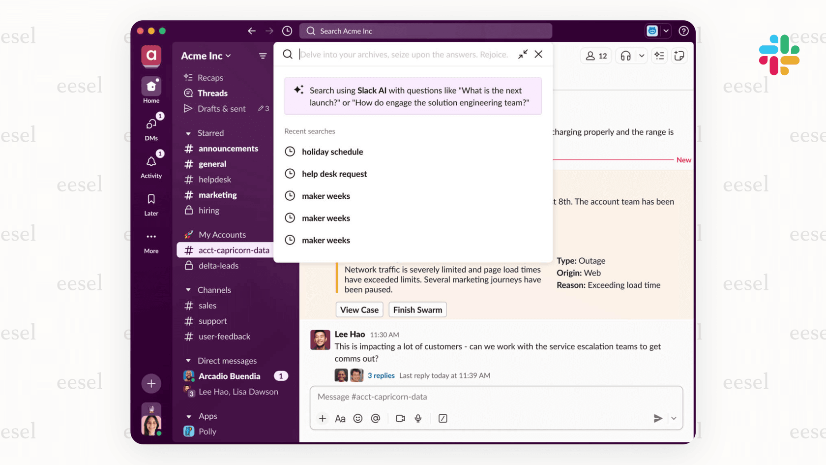
Task: Go forward with the right arrow icon
Action: [269, 31]
